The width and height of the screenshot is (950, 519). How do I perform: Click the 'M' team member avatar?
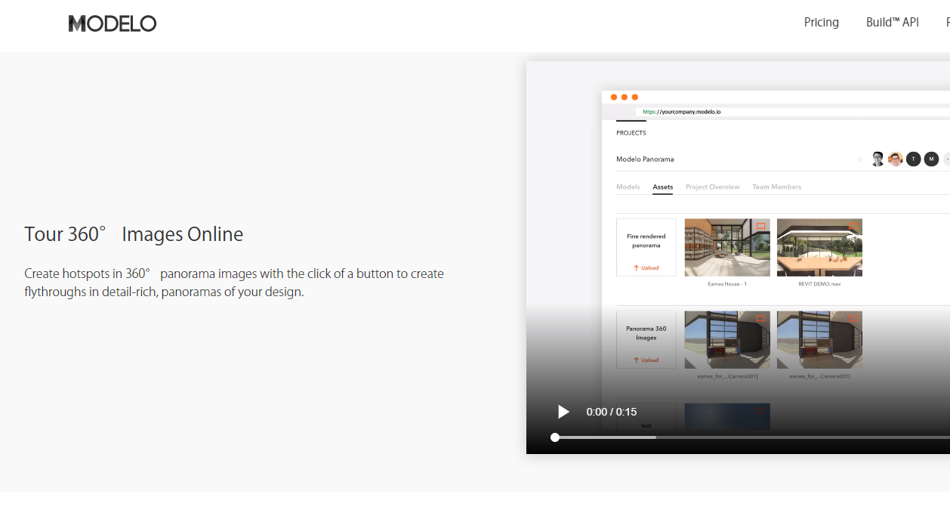[931, 159]
